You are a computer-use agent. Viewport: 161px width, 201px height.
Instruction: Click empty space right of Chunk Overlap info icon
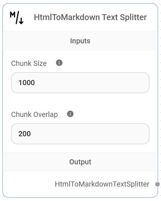[113, 114]
